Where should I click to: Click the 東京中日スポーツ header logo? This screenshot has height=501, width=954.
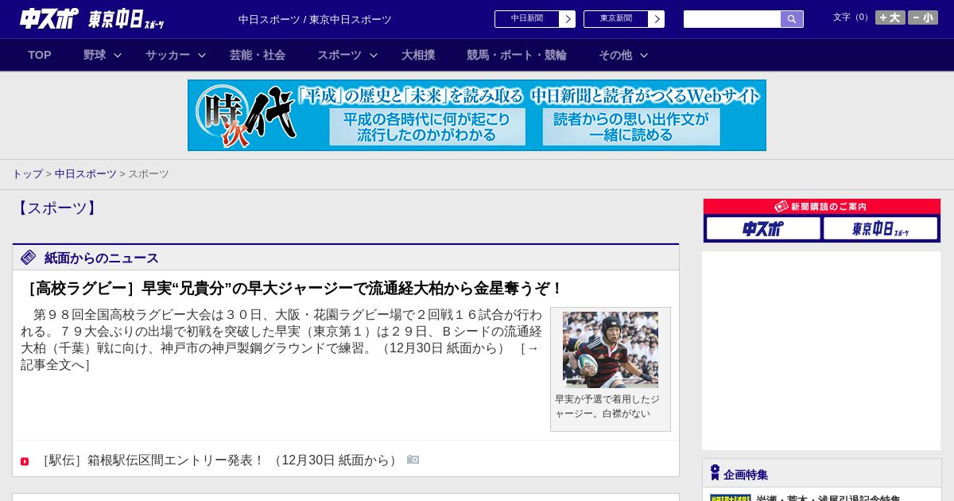coord(126,19)
